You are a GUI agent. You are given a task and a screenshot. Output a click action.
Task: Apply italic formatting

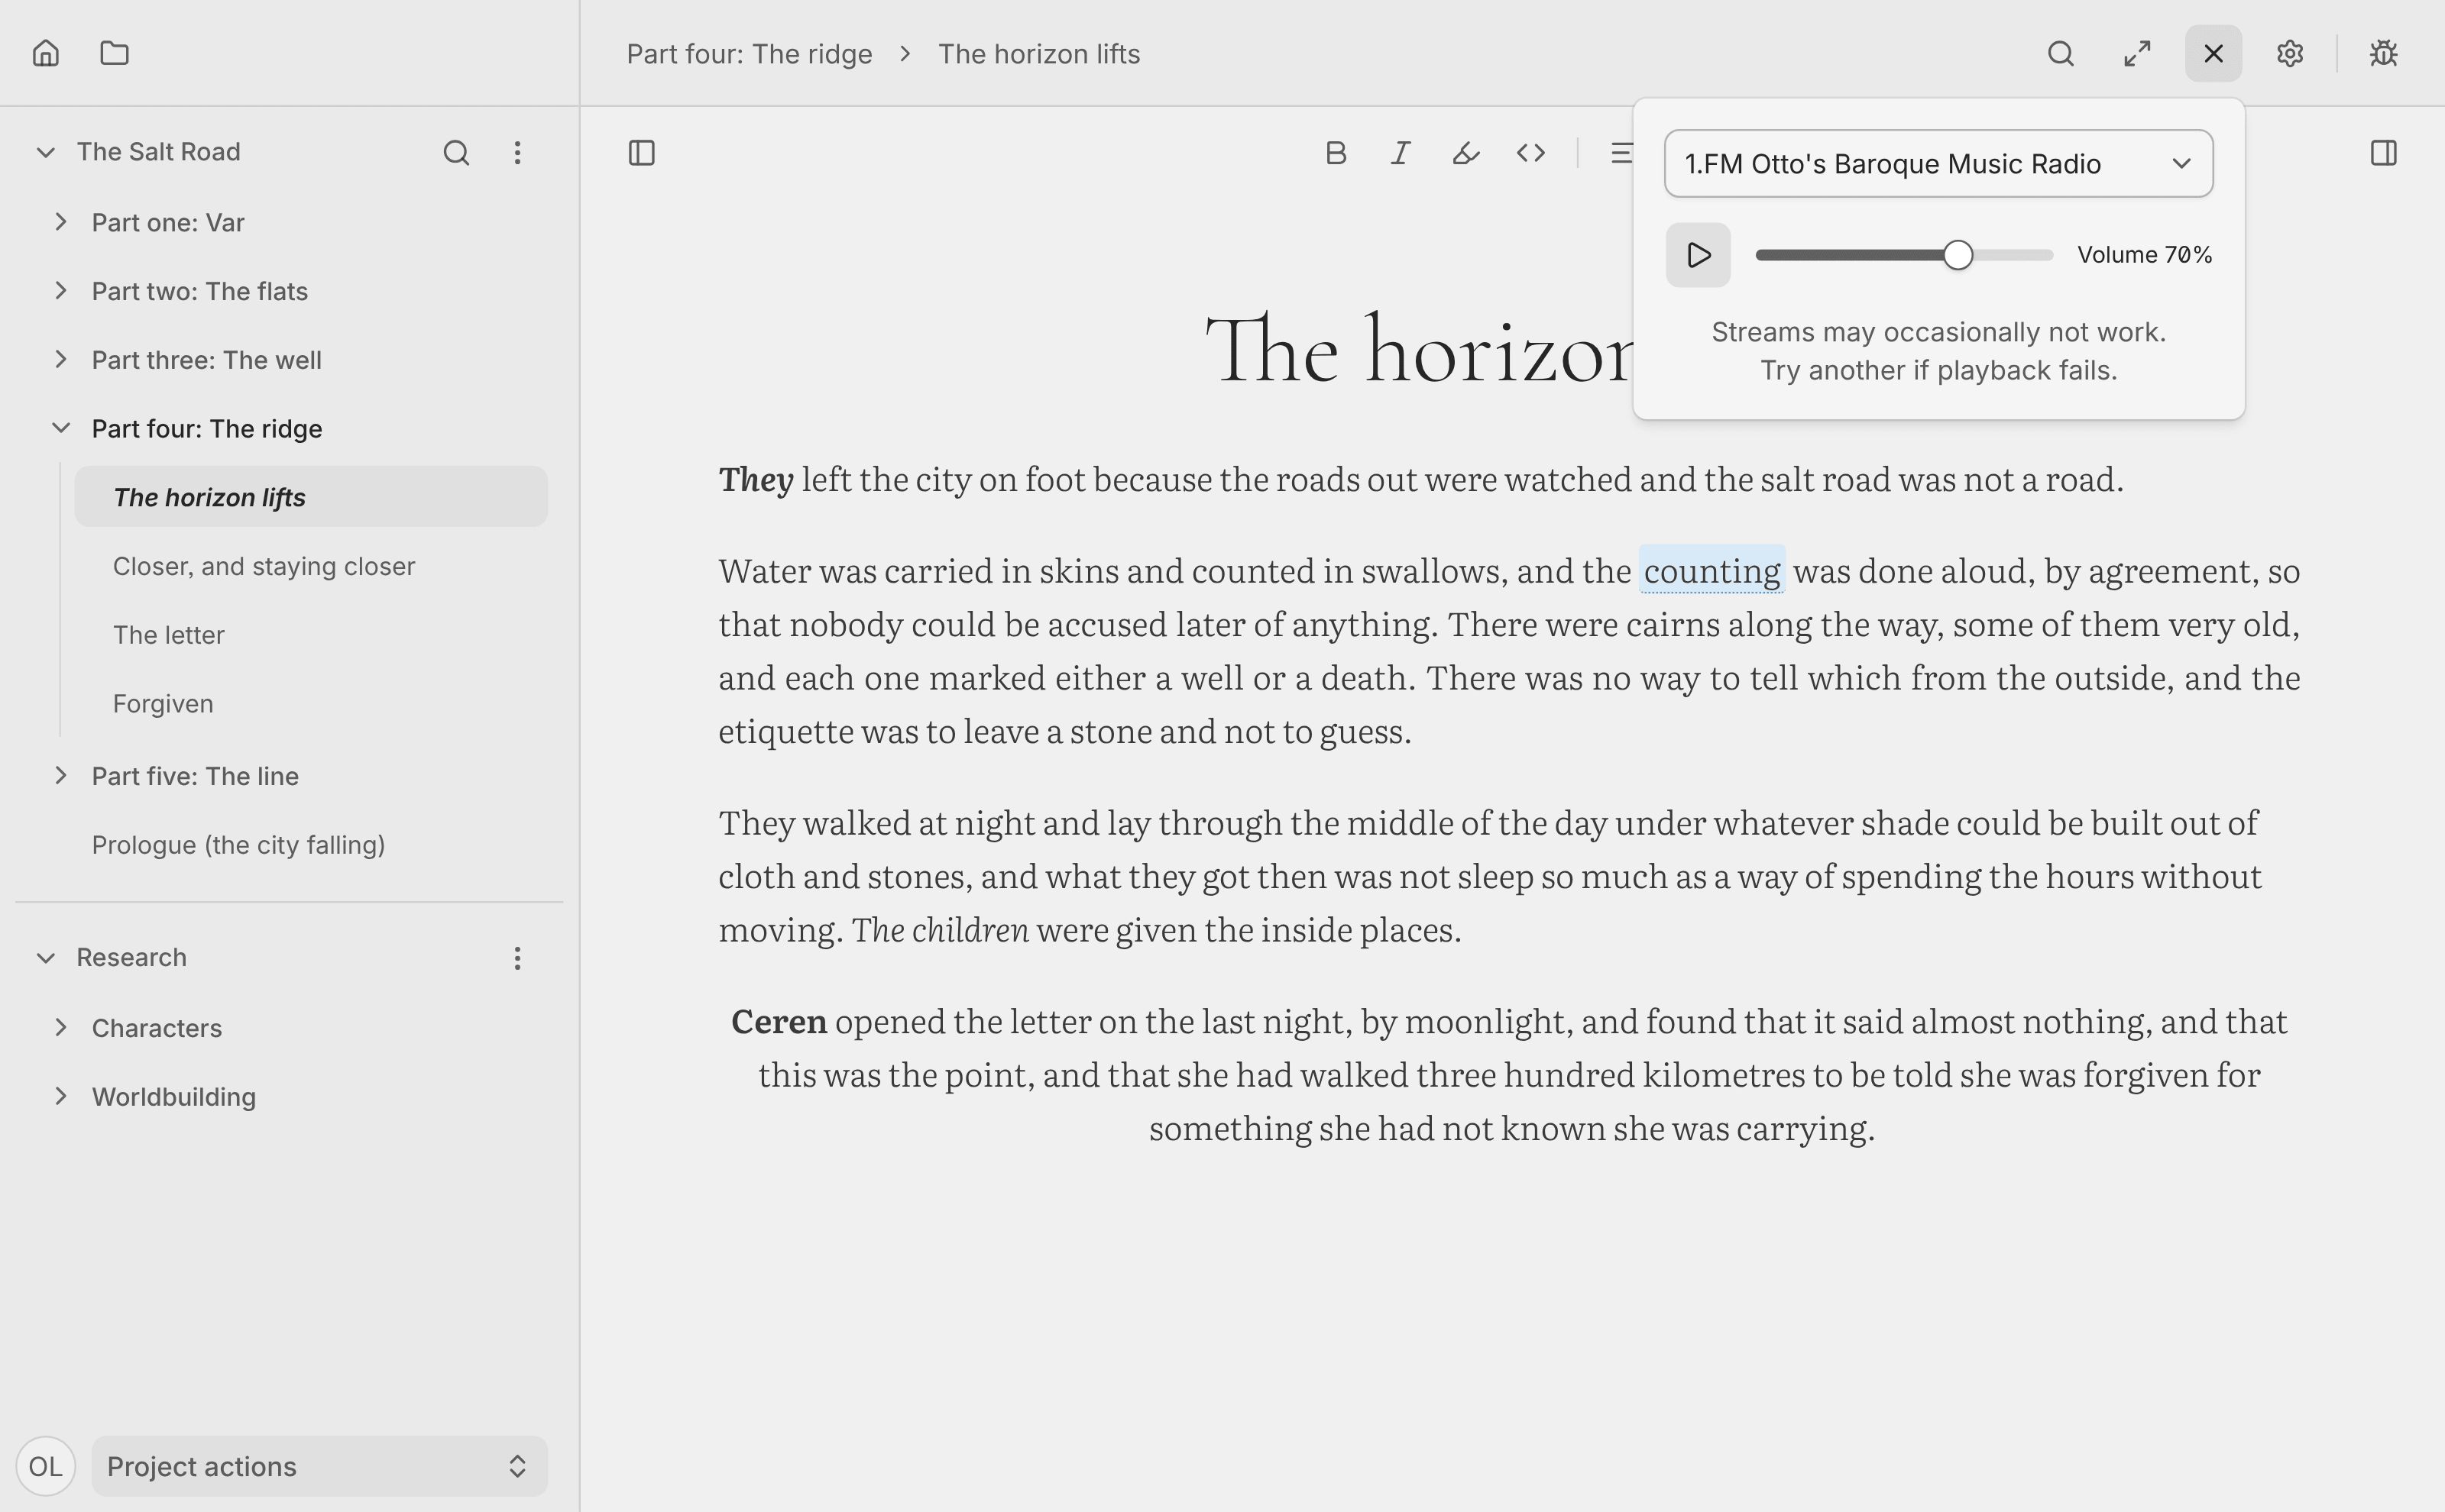click(1401, 153)
